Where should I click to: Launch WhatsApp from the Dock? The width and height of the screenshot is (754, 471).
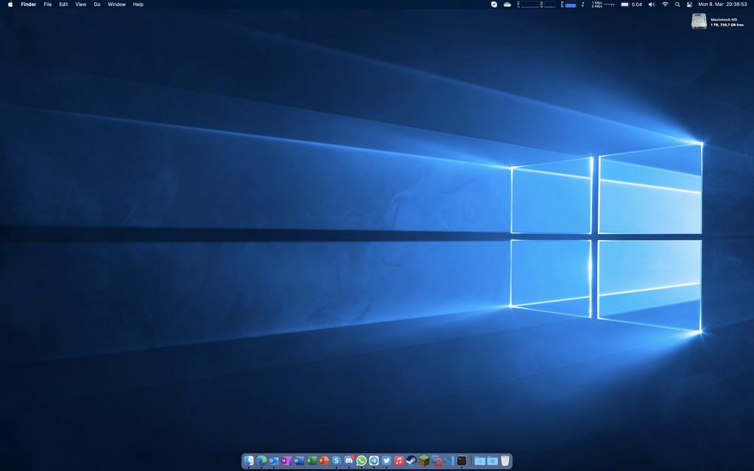pyautogui.click(x=362, y=461)
